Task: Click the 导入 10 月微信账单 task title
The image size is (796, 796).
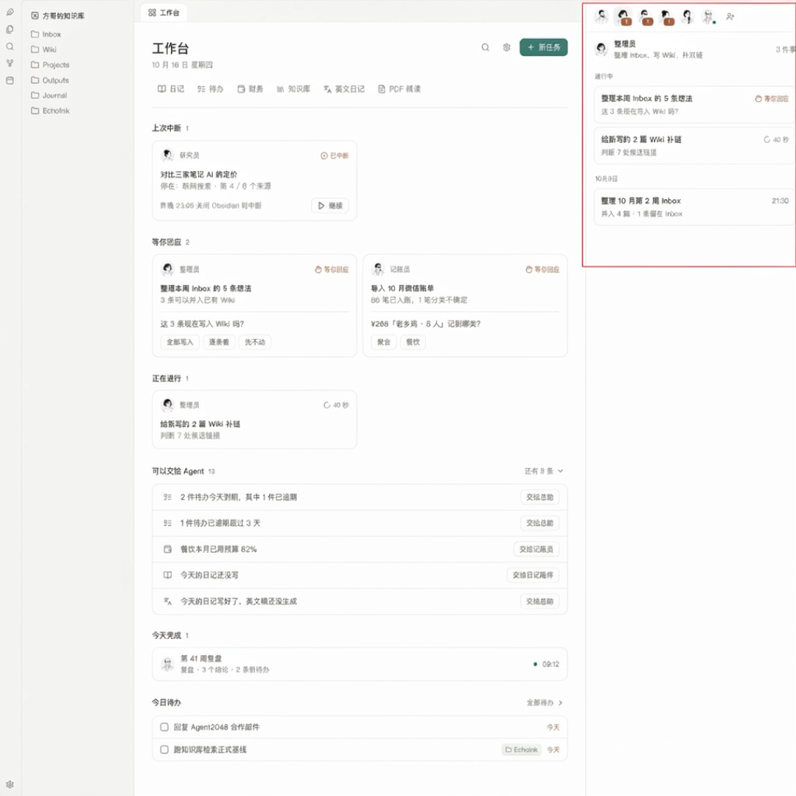Action: (x=402, y=288)
